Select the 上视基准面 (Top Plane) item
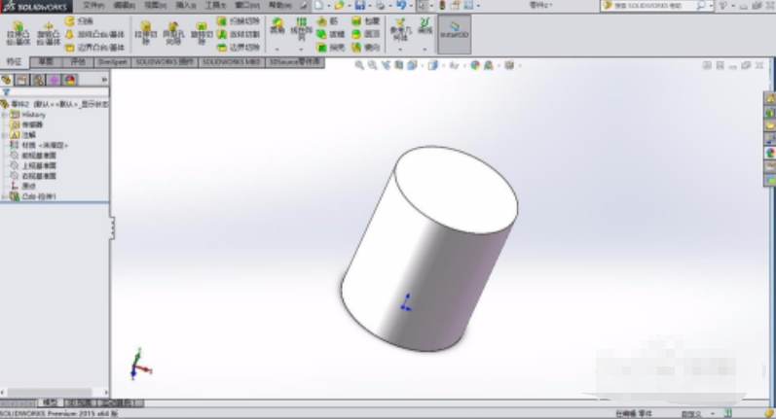Screen dimensions: 776x419 pos(33,166)
